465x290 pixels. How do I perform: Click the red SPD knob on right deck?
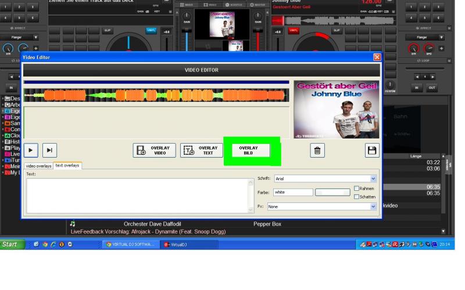point(428,48)
